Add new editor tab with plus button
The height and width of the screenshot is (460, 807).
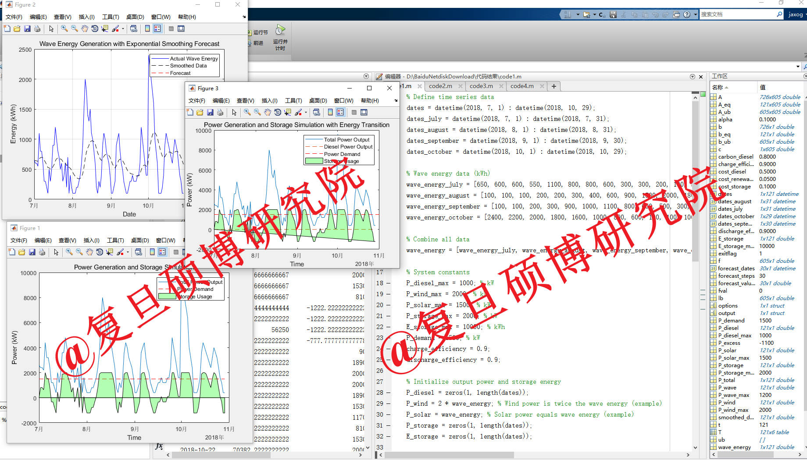click(554, 86)
